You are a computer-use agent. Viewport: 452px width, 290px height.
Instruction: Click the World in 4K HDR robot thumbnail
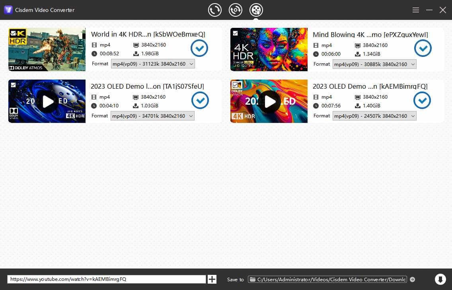click(x=47, y=49)
